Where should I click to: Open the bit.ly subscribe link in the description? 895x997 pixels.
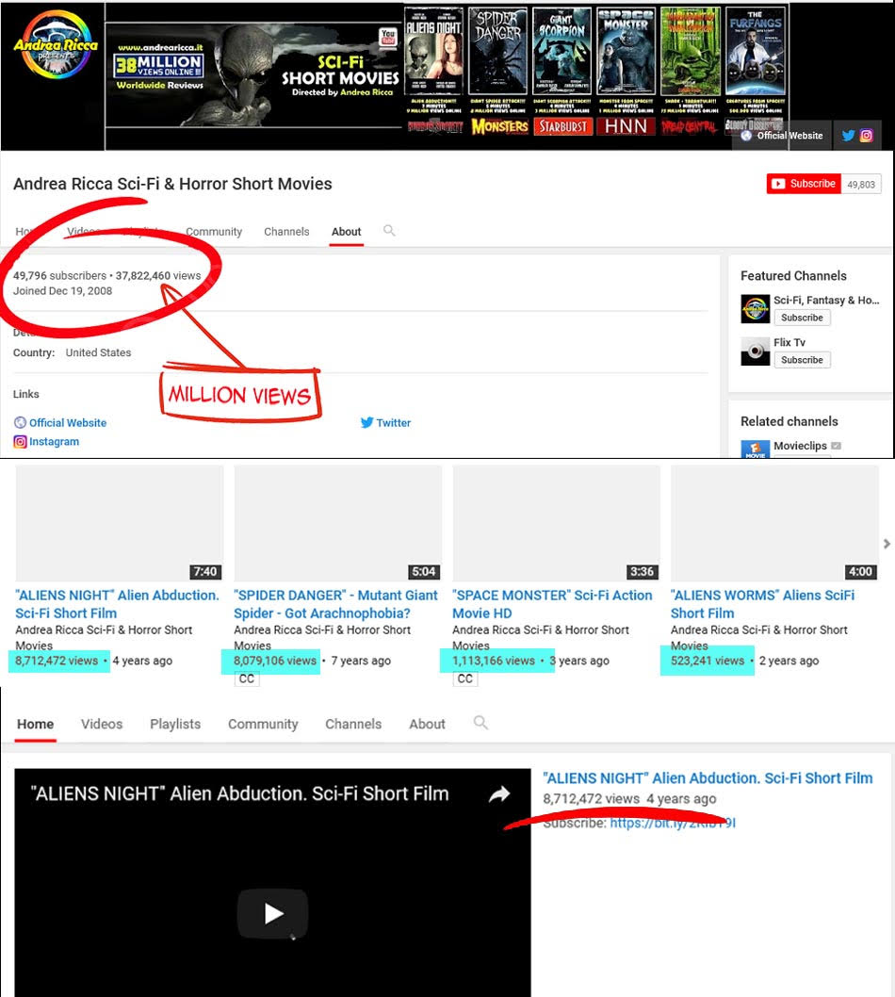pos(673,823)
